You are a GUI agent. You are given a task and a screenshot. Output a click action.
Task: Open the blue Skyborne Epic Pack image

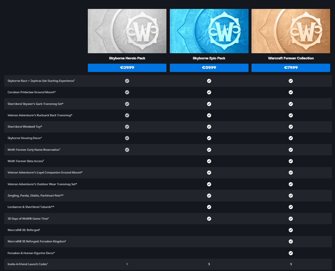click(209, 31)
